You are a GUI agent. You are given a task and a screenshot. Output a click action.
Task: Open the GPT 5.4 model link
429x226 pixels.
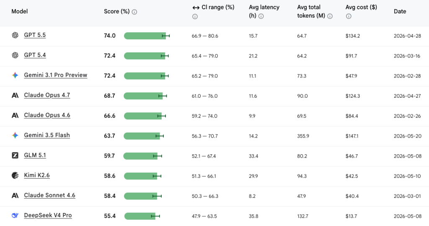35,55
